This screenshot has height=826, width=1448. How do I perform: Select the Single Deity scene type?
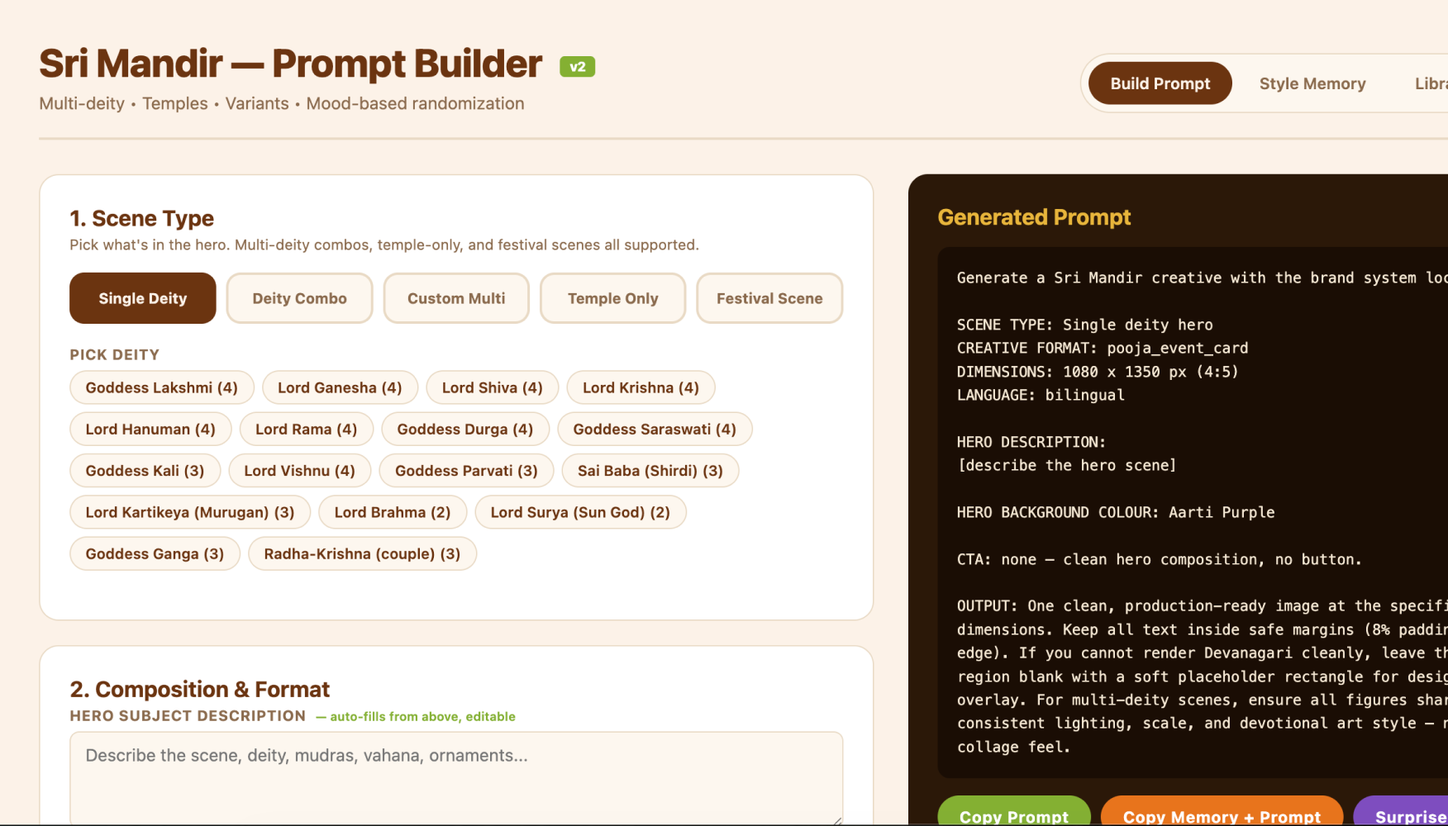[x=143, y=298]
